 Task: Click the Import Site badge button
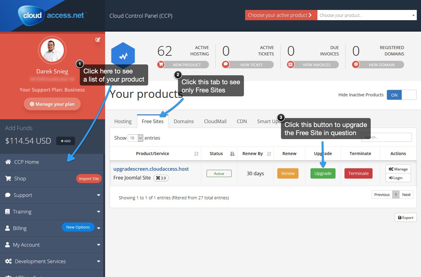pos(89,179)
